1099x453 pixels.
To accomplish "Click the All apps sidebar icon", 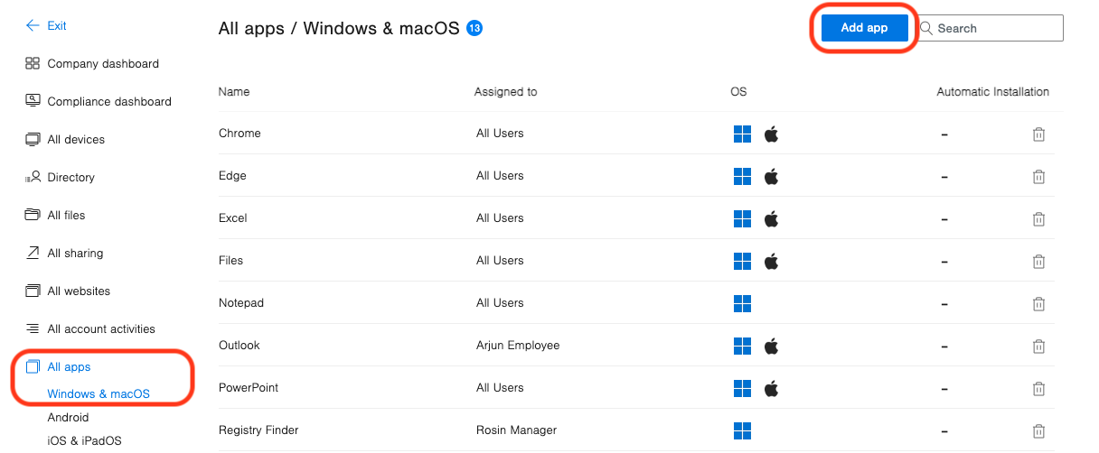I will click(x=33, y=367).
